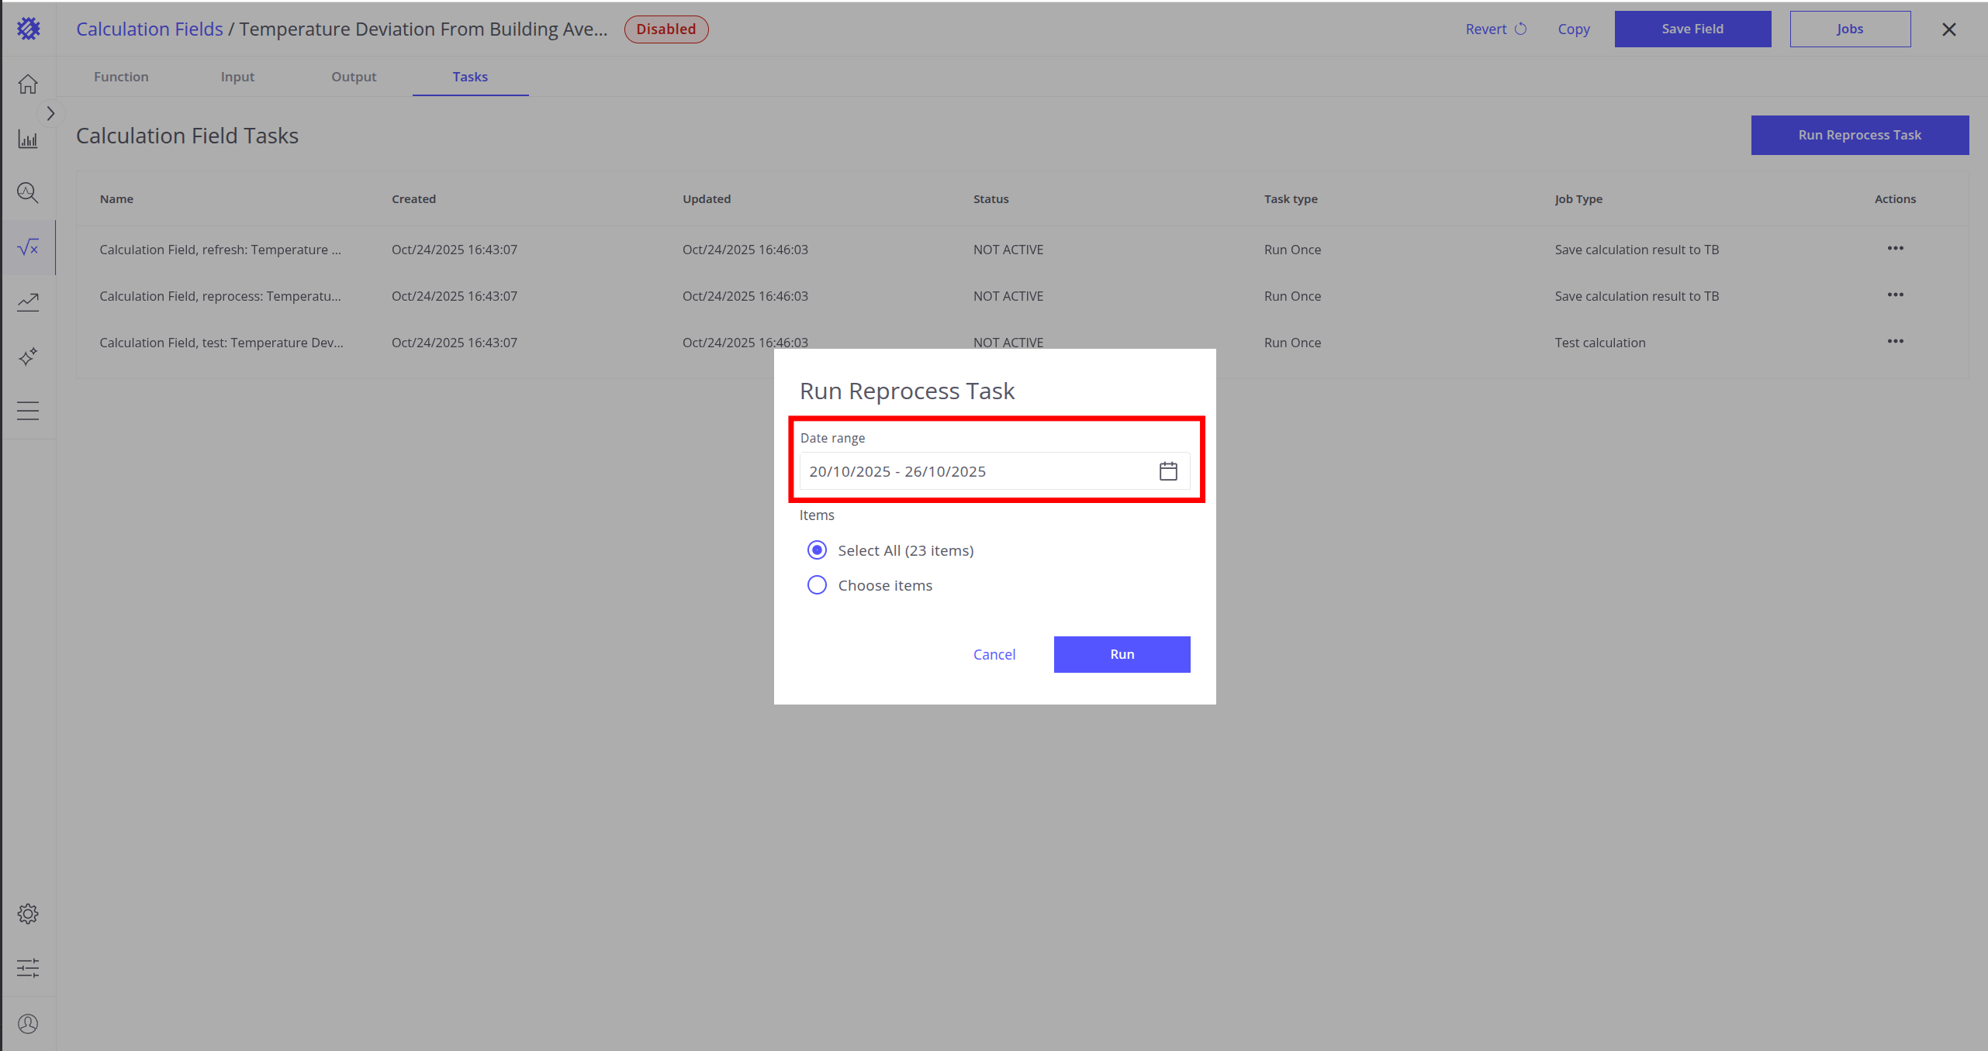Image resolution: width=1988 pixels, height=1051 pixels.
Task: Open the calculation fields square-root icon
Action: [28, 247]
